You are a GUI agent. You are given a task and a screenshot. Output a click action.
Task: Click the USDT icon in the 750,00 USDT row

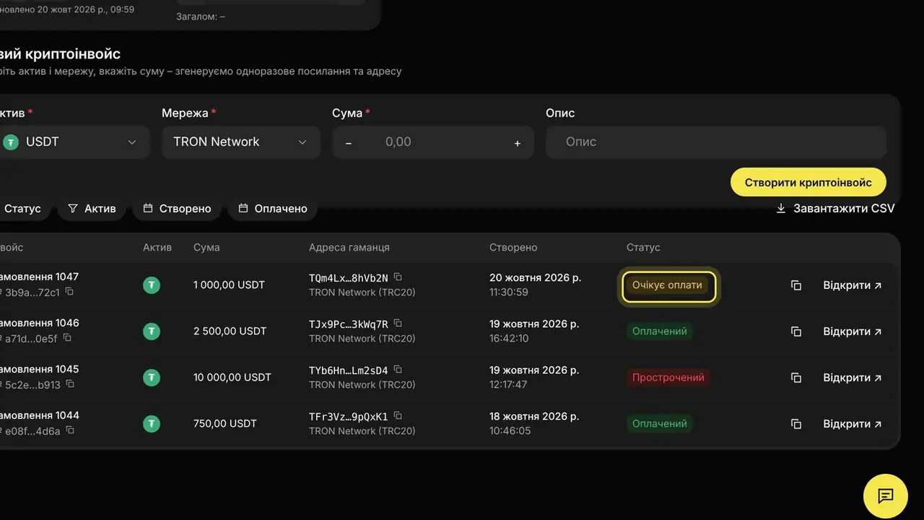pos(152,424)
